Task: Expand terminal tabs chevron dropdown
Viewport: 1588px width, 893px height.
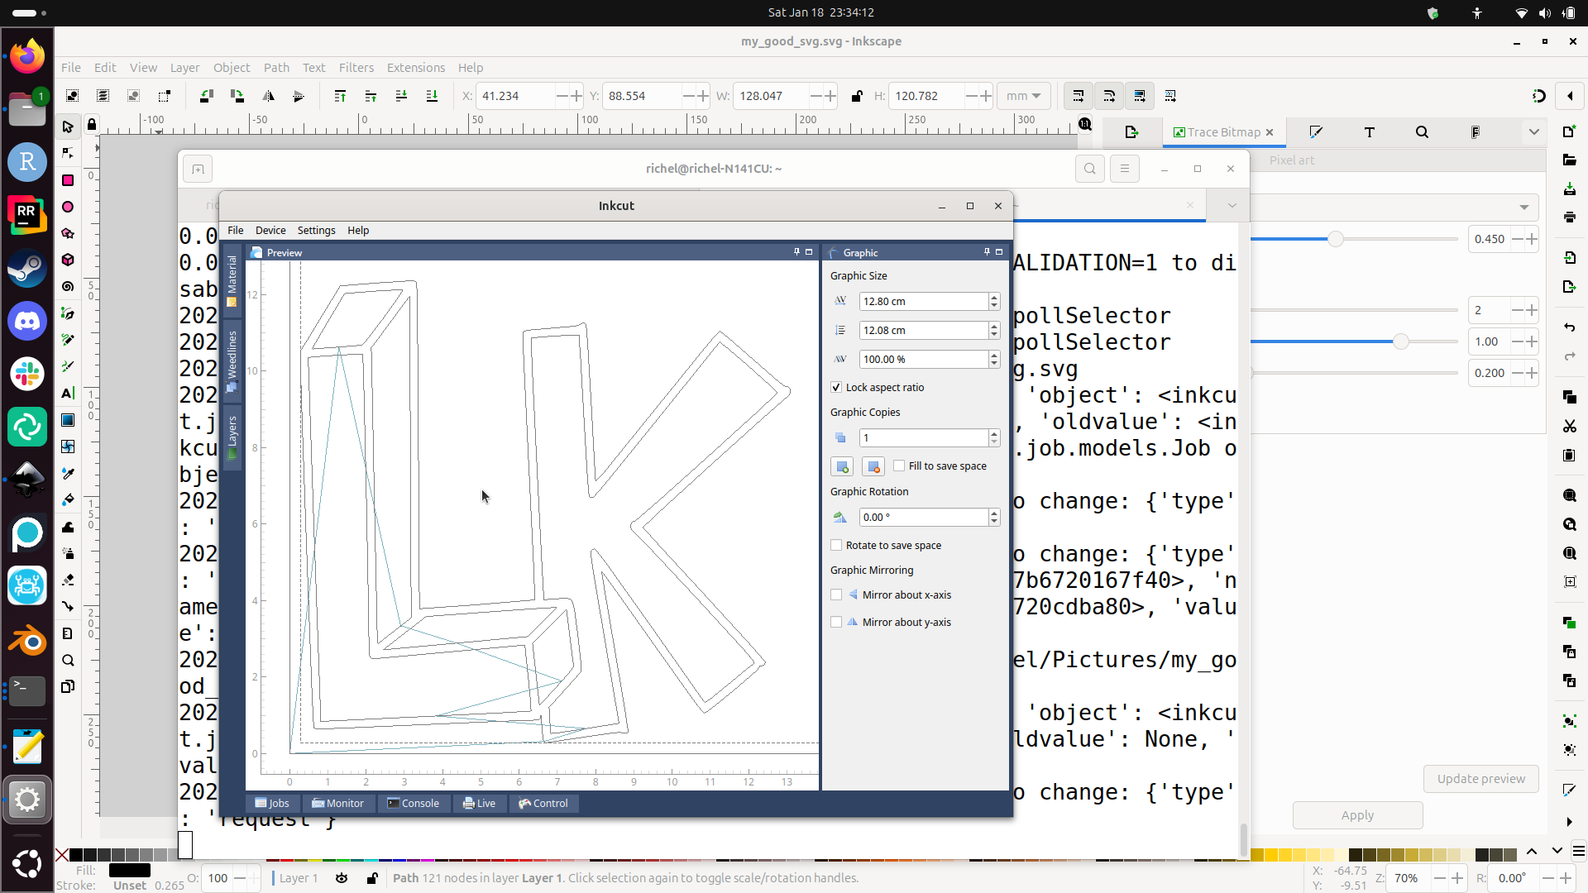Action: (x=1232, y=205)
